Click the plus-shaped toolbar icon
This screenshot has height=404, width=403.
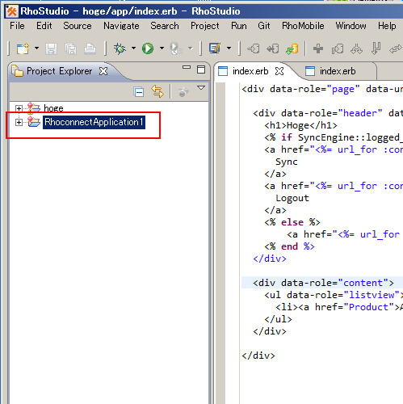tap(318, 48)
